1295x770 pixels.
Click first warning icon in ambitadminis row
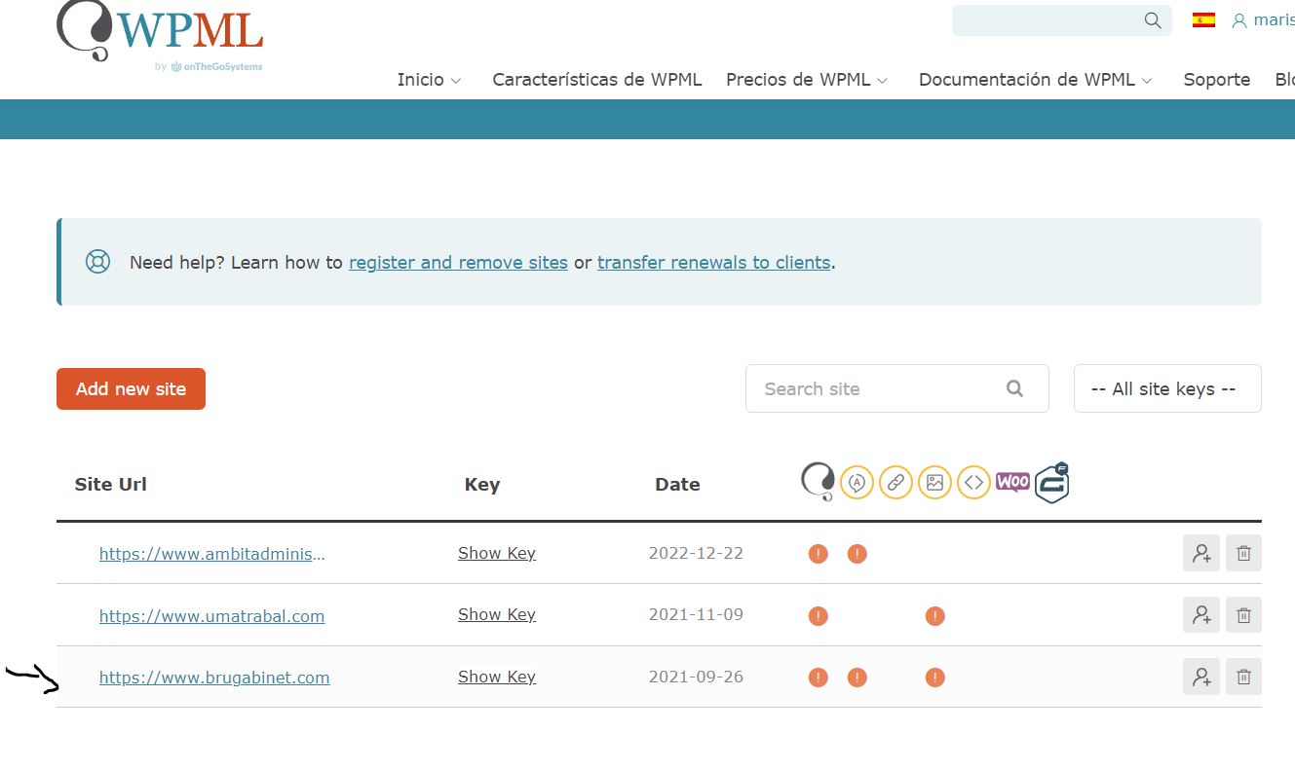[818, 554]
